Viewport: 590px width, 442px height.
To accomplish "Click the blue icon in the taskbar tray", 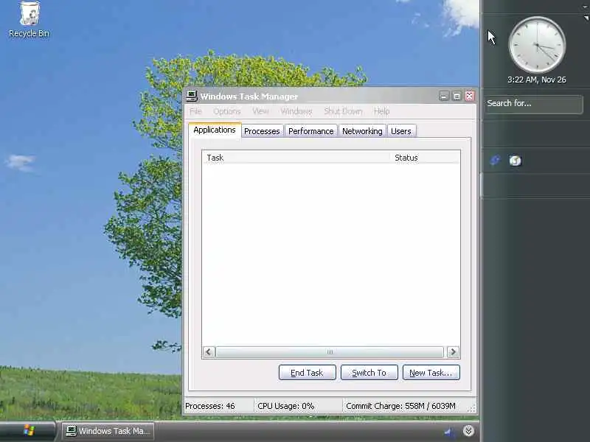I will pyautogui.click(x=448, y=432).
